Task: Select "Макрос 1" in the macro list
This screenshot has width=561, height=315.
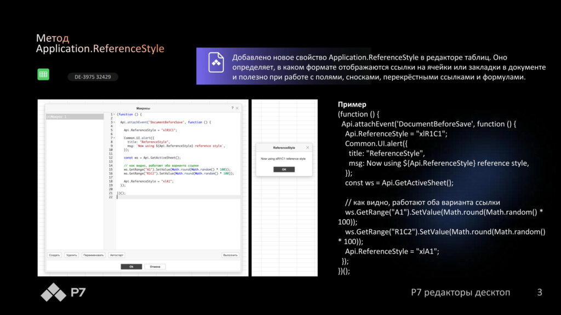Action: tap(75, 117)
